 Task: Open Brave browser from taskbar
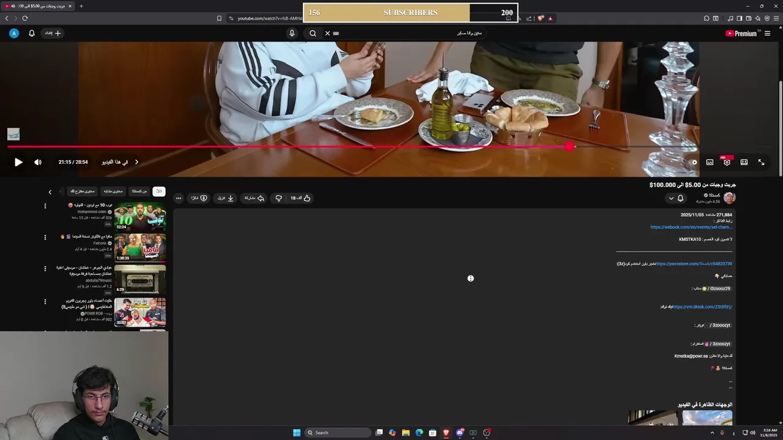446,433
